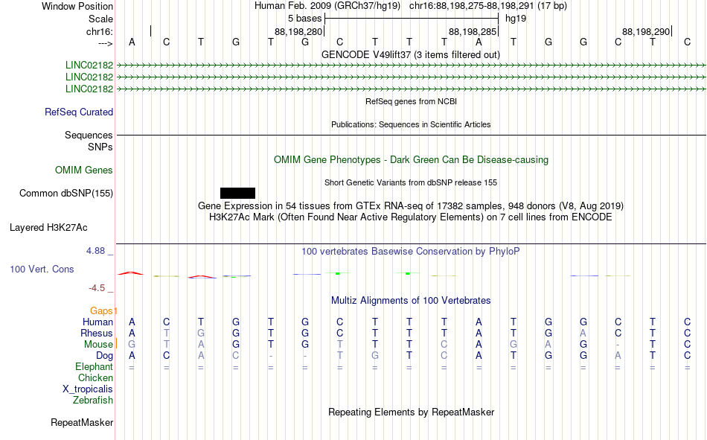Open the Layered H3K27Ac track label
707x440 pixels.
(48, 228)
